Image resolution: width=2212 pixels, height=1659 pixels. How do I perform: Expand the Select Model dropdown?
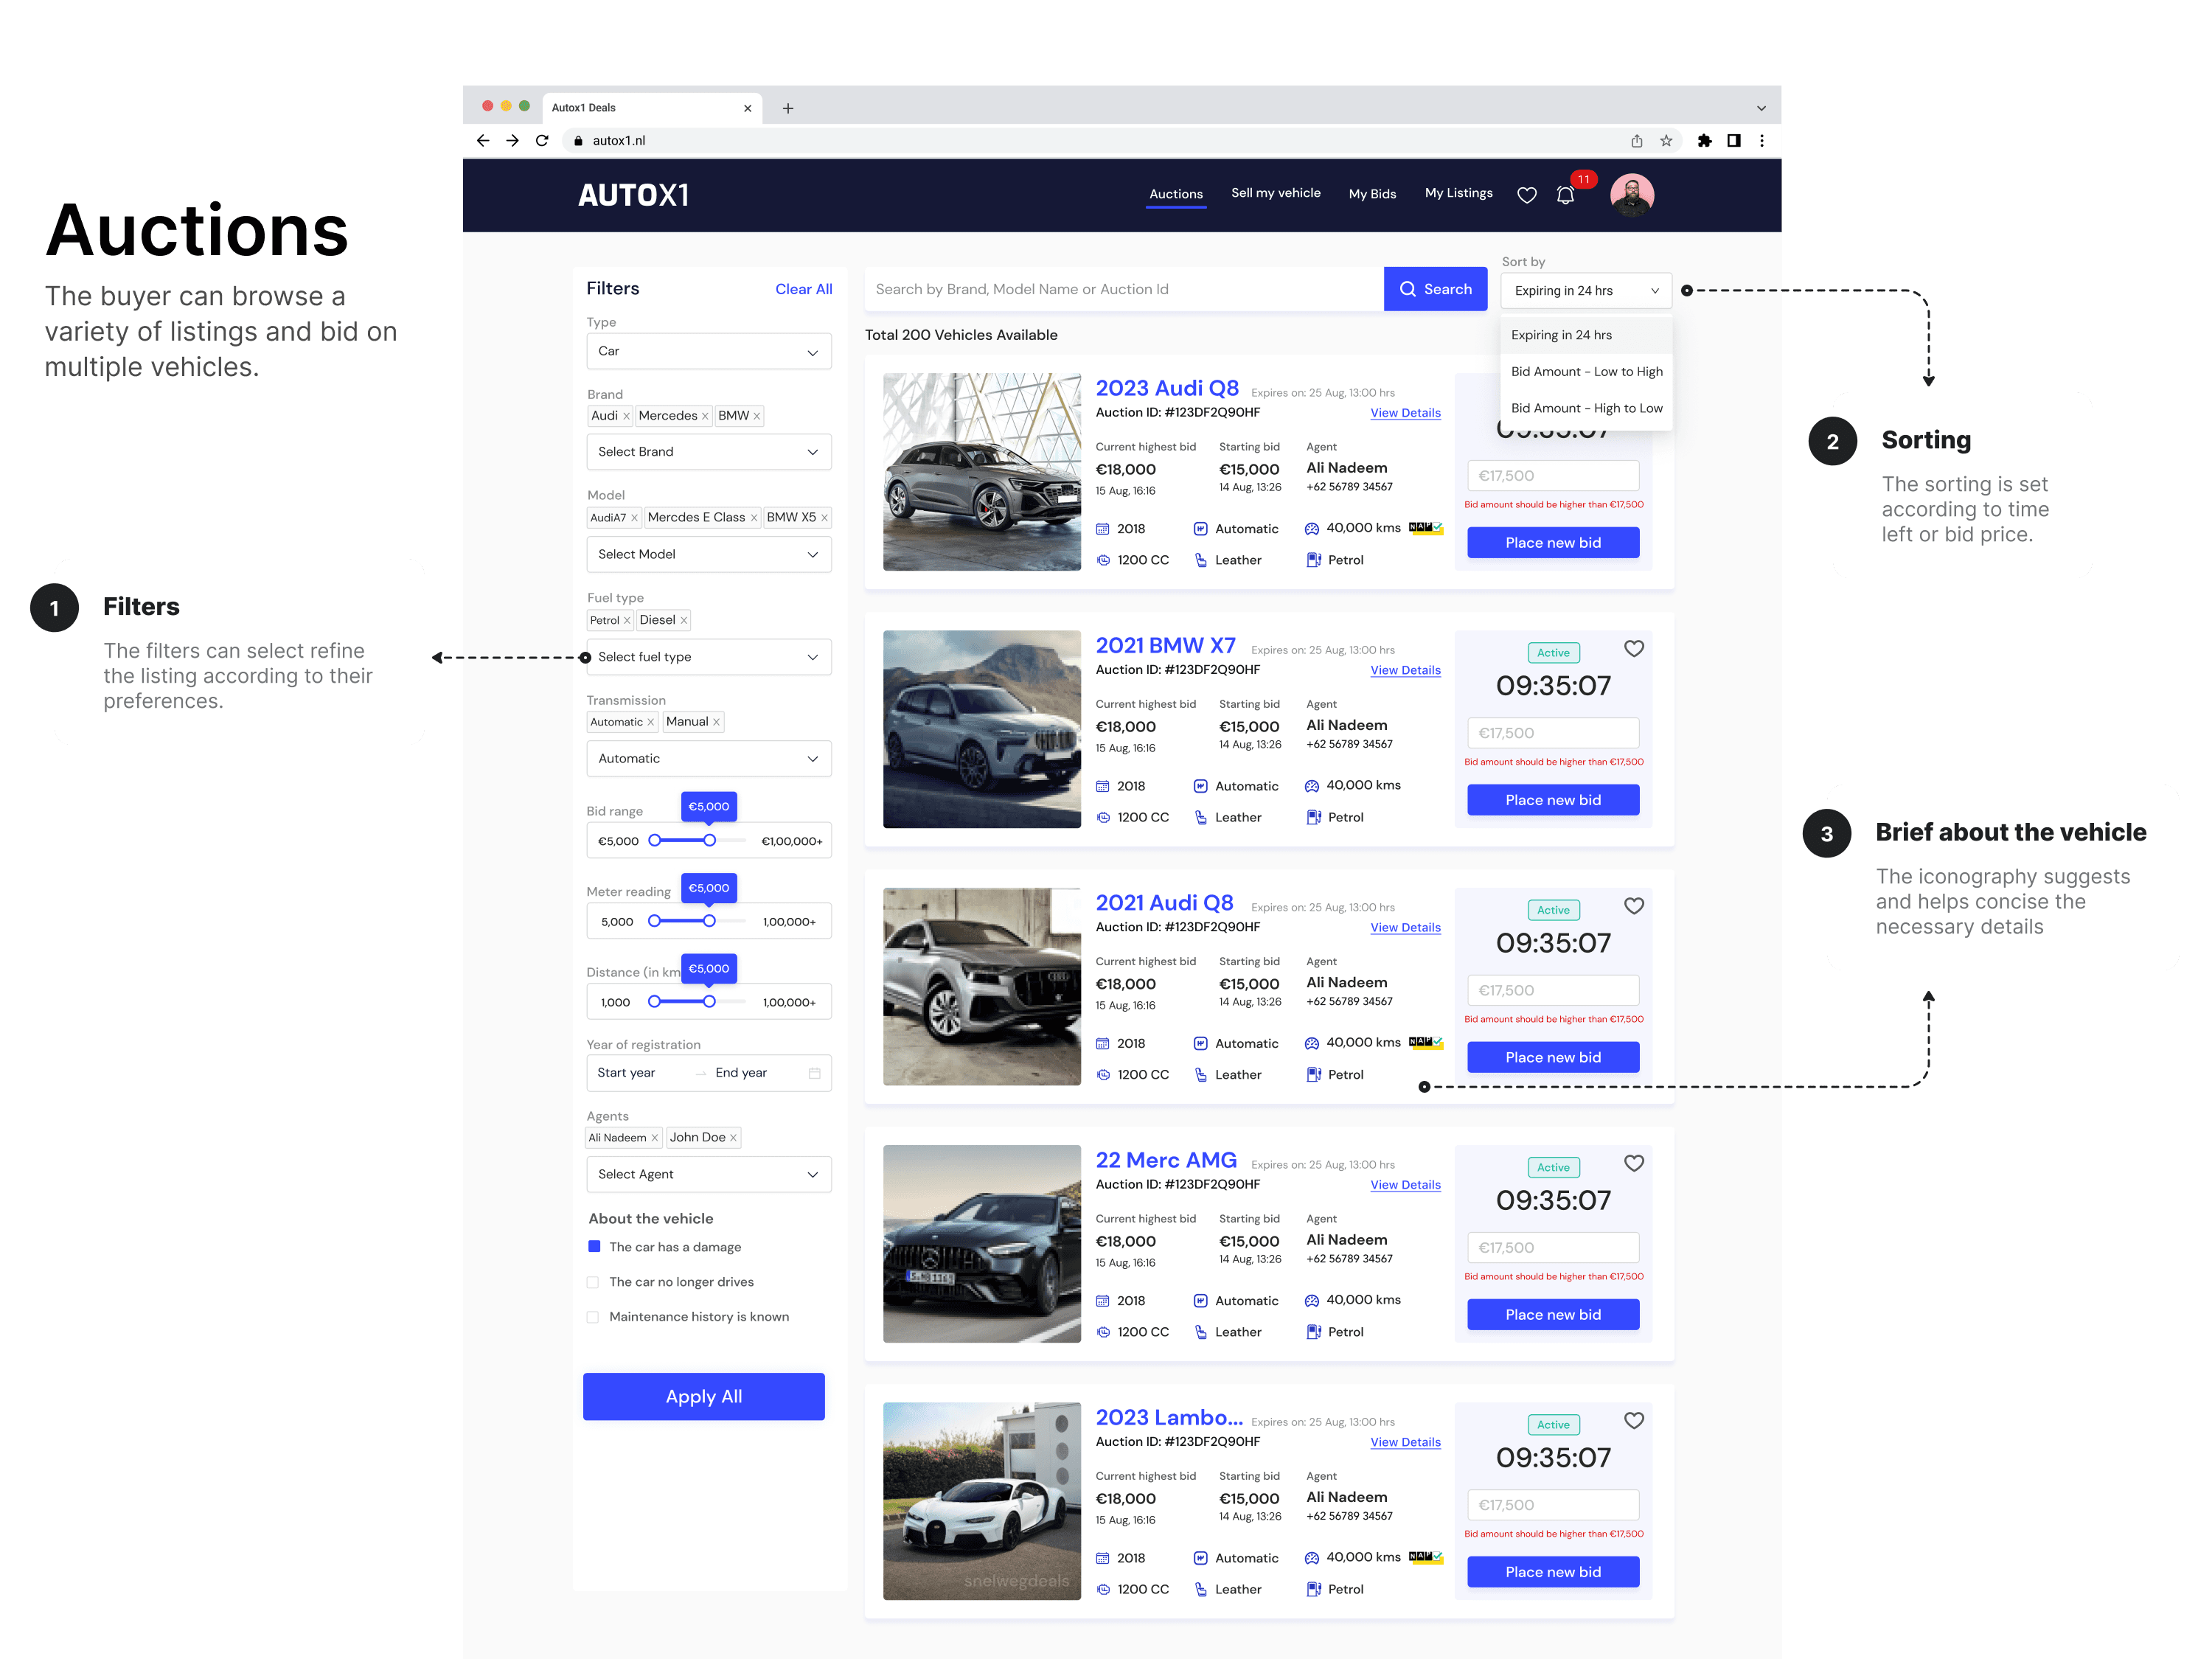tap(709, 554)
